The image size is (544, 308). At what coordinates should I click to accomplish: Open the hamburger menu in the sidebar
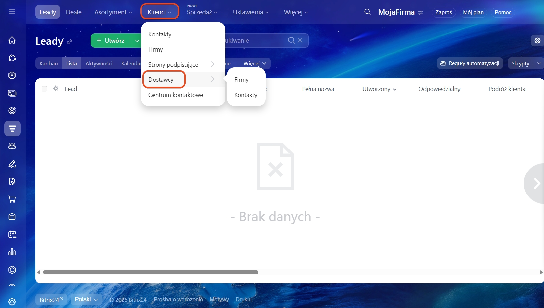tap(12, 12)
